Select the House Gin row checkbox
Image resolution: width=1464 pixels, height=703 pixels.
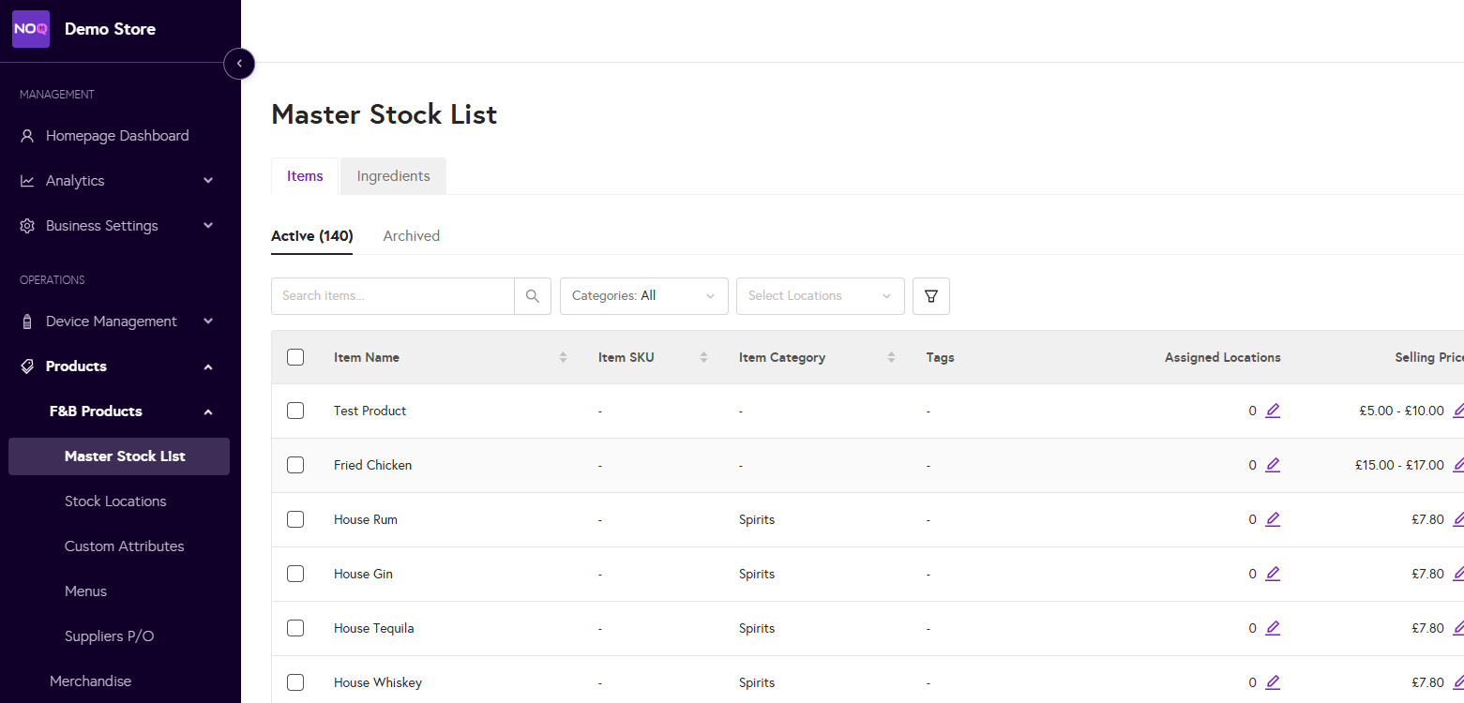295,574
